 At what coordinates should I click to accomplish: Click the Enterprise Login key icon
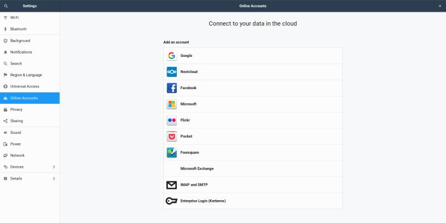172,201
